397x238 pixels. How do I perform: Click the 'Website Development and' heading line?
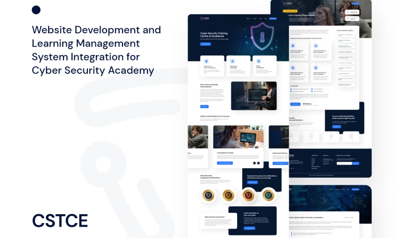coord(96,30)
